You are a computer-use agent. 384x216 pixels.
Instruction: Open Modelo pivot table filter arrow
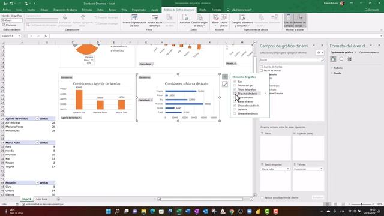[x=37, y=182]
